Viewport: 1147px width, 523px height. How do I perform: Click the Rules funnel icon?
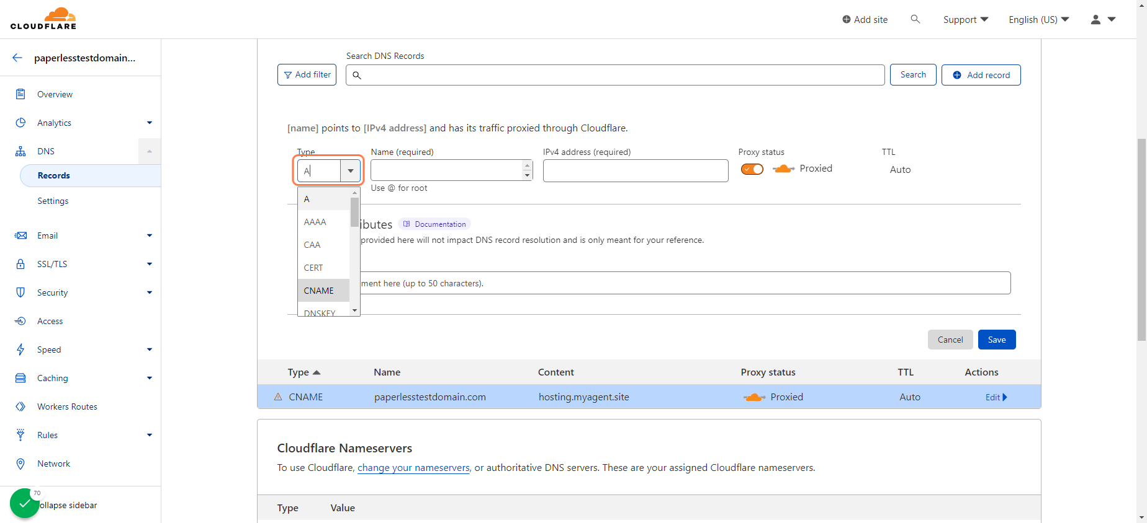pos(20,435)
